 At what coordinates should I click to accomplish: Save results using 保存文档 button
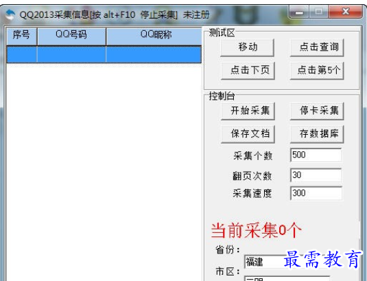coord(248,134)
